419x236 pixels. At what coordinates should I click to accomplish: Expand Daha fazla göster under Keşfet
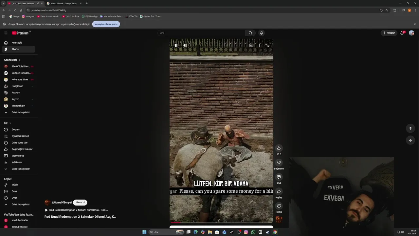tap(19, 205)
